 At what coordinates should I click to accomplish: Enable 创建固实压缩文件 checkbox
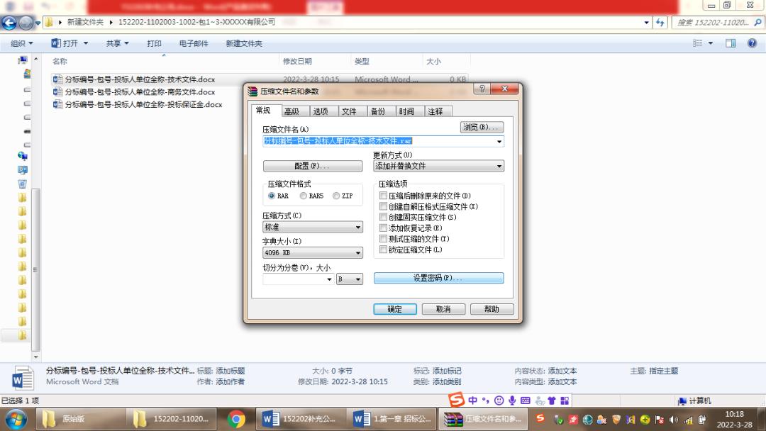pyautogui.click(x=384, y=217)
